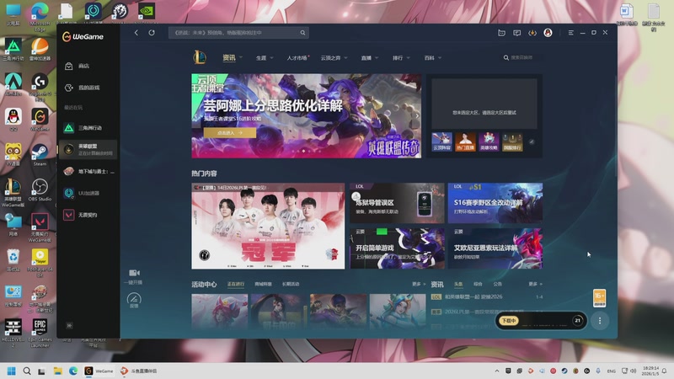Expand the 生涯 dropdown arrow

(271, 57)
